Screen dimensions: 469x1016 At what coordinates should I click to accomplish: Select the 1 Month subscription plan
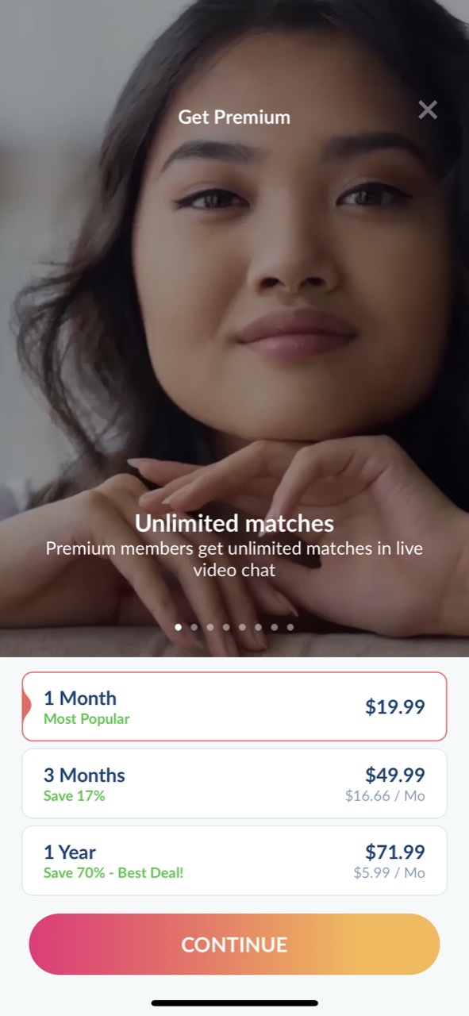234,706
